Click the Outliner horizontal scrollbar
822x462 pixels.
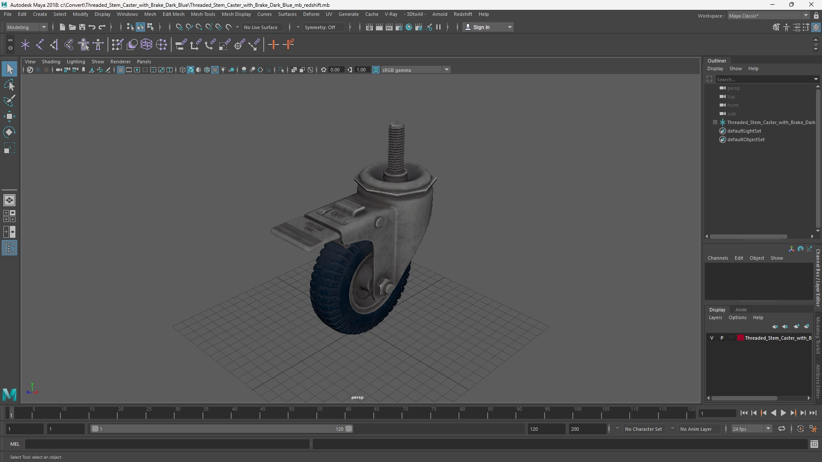[748, 236]
